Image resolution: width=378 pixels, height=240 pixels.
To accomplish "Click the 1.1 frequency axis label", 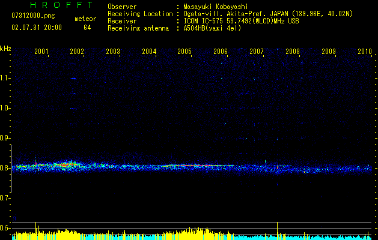I will [5, 78].
